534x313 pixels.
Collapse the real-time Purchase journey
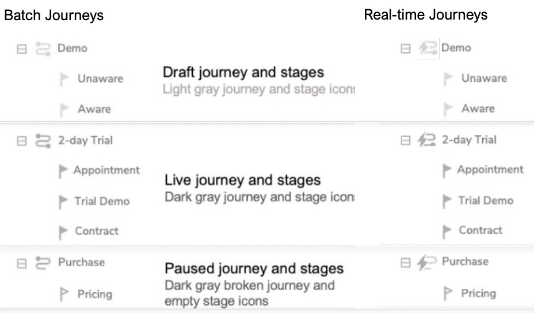coord(406,263)
